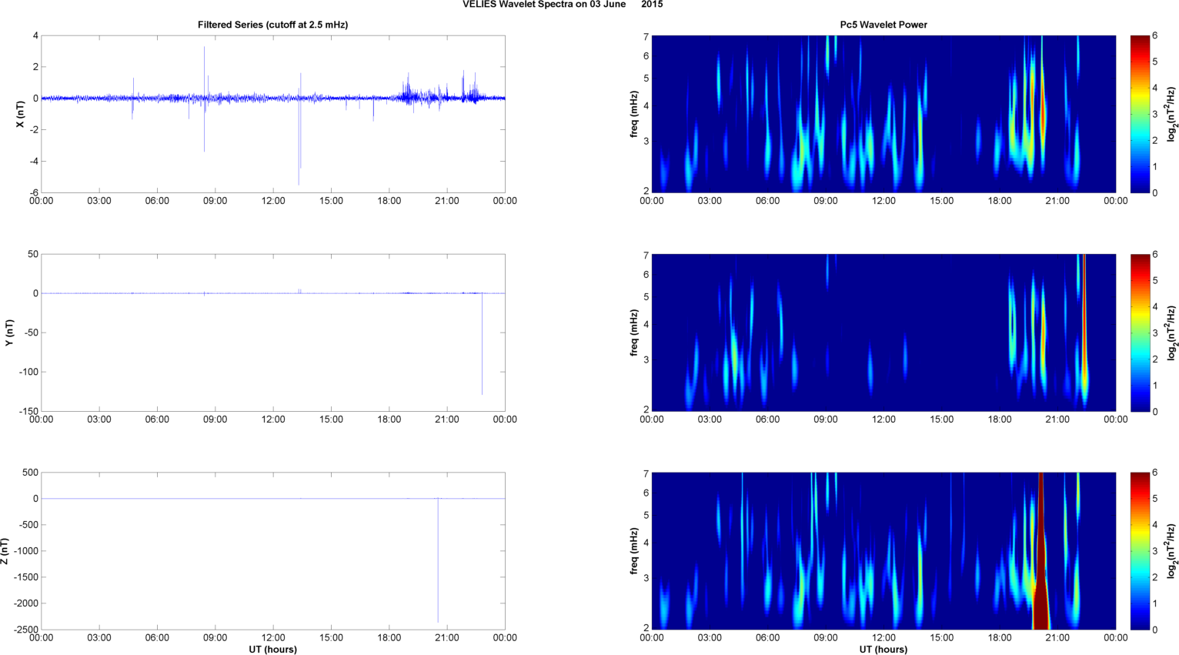The width and height of the screenshot is (1179, 655).
Task: Click the "-1000" tick on Z axis
Action: (26, 551)
